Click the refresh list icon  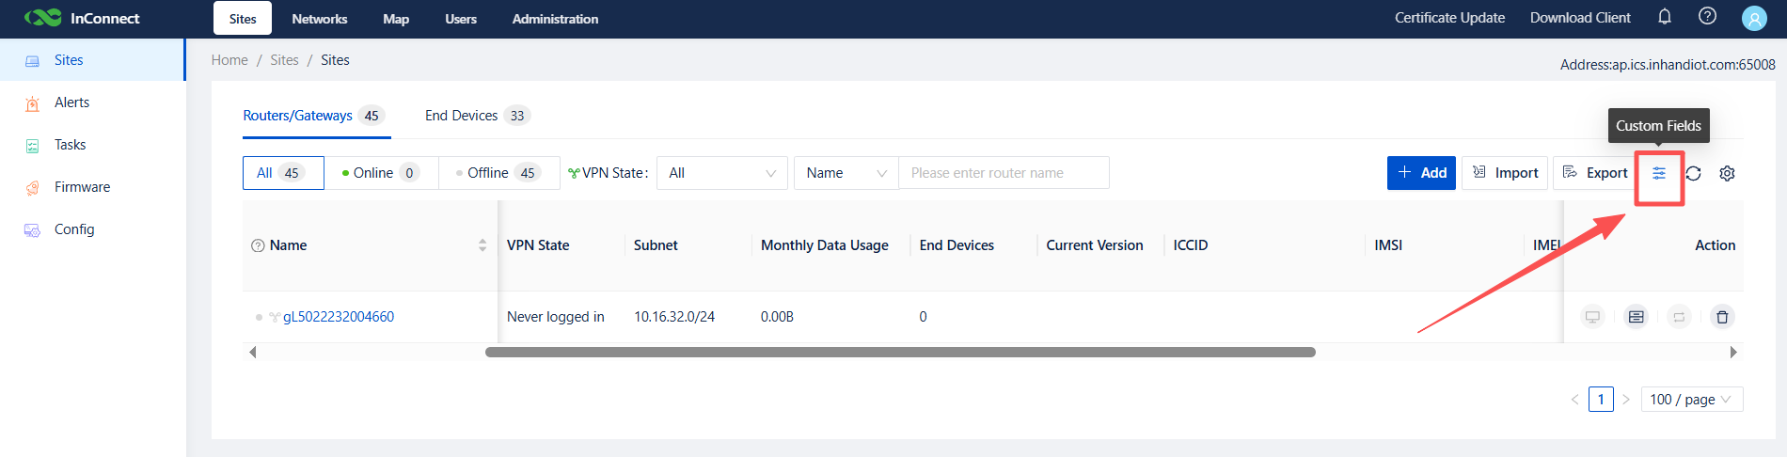click(x=1693, y=173)
